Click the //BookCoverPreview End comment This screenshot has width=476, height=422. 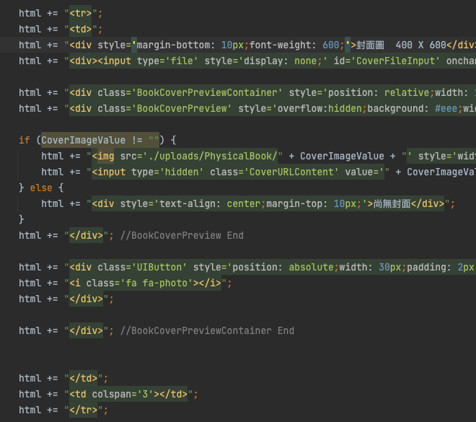[182, 235]
